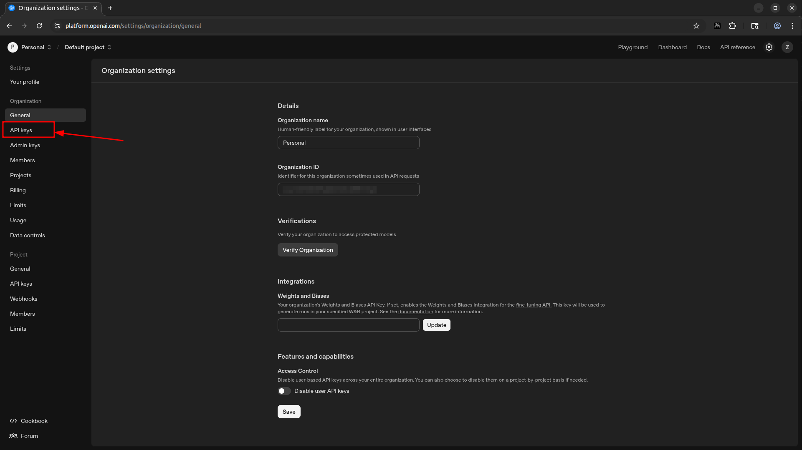Image resolution: width=802 pixels, height=450 pixels.
Task: Go to Dashboard
Action: click(x=672, y=47)
